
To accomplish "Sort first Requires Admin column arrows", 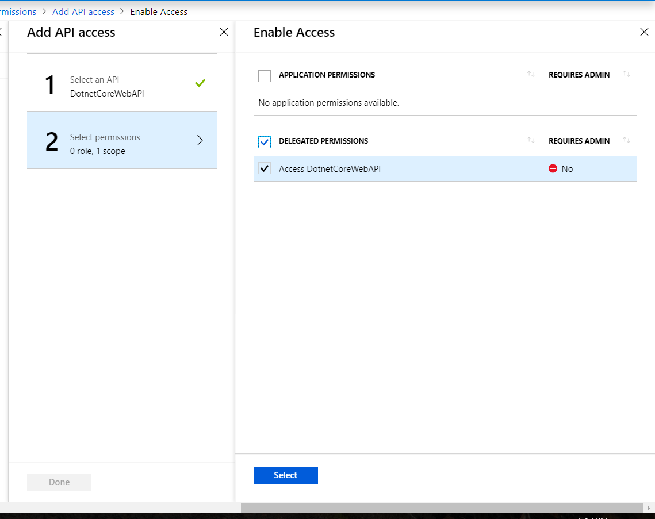I will tap(626, 75).
